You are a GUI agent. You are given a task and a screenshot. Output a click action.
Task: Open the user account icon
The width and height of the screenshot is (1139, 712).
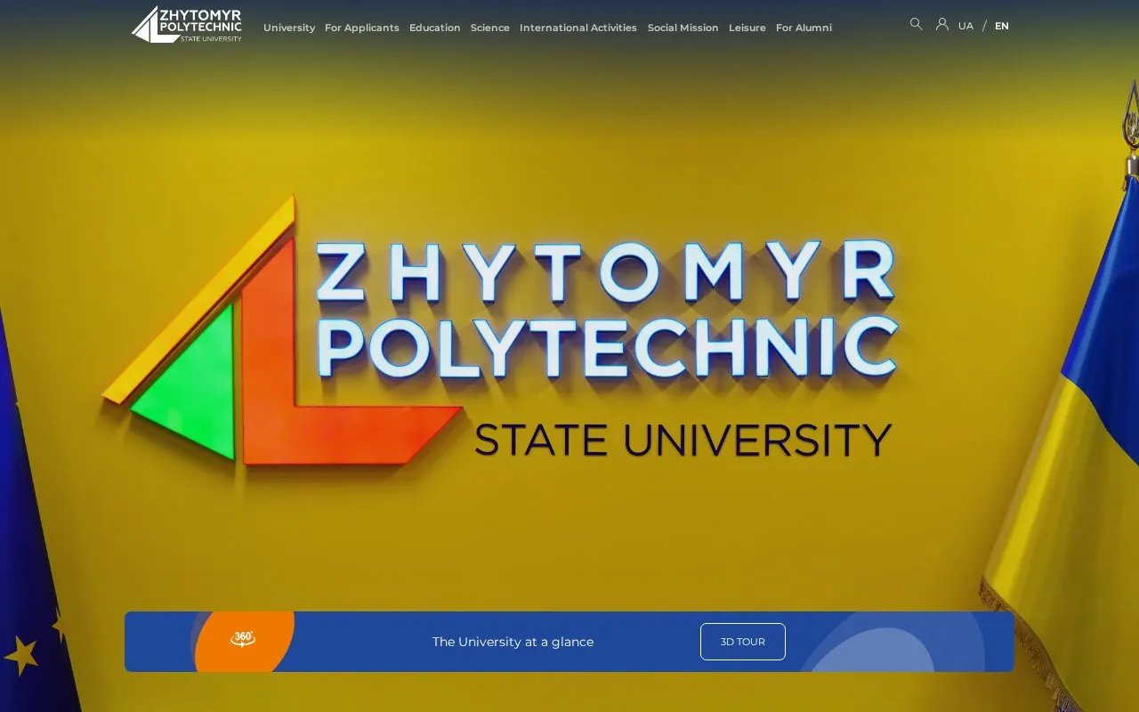click(942, 24)
